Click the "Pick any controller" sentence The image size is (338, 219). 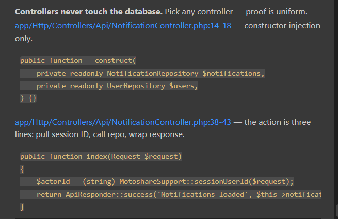199,12
